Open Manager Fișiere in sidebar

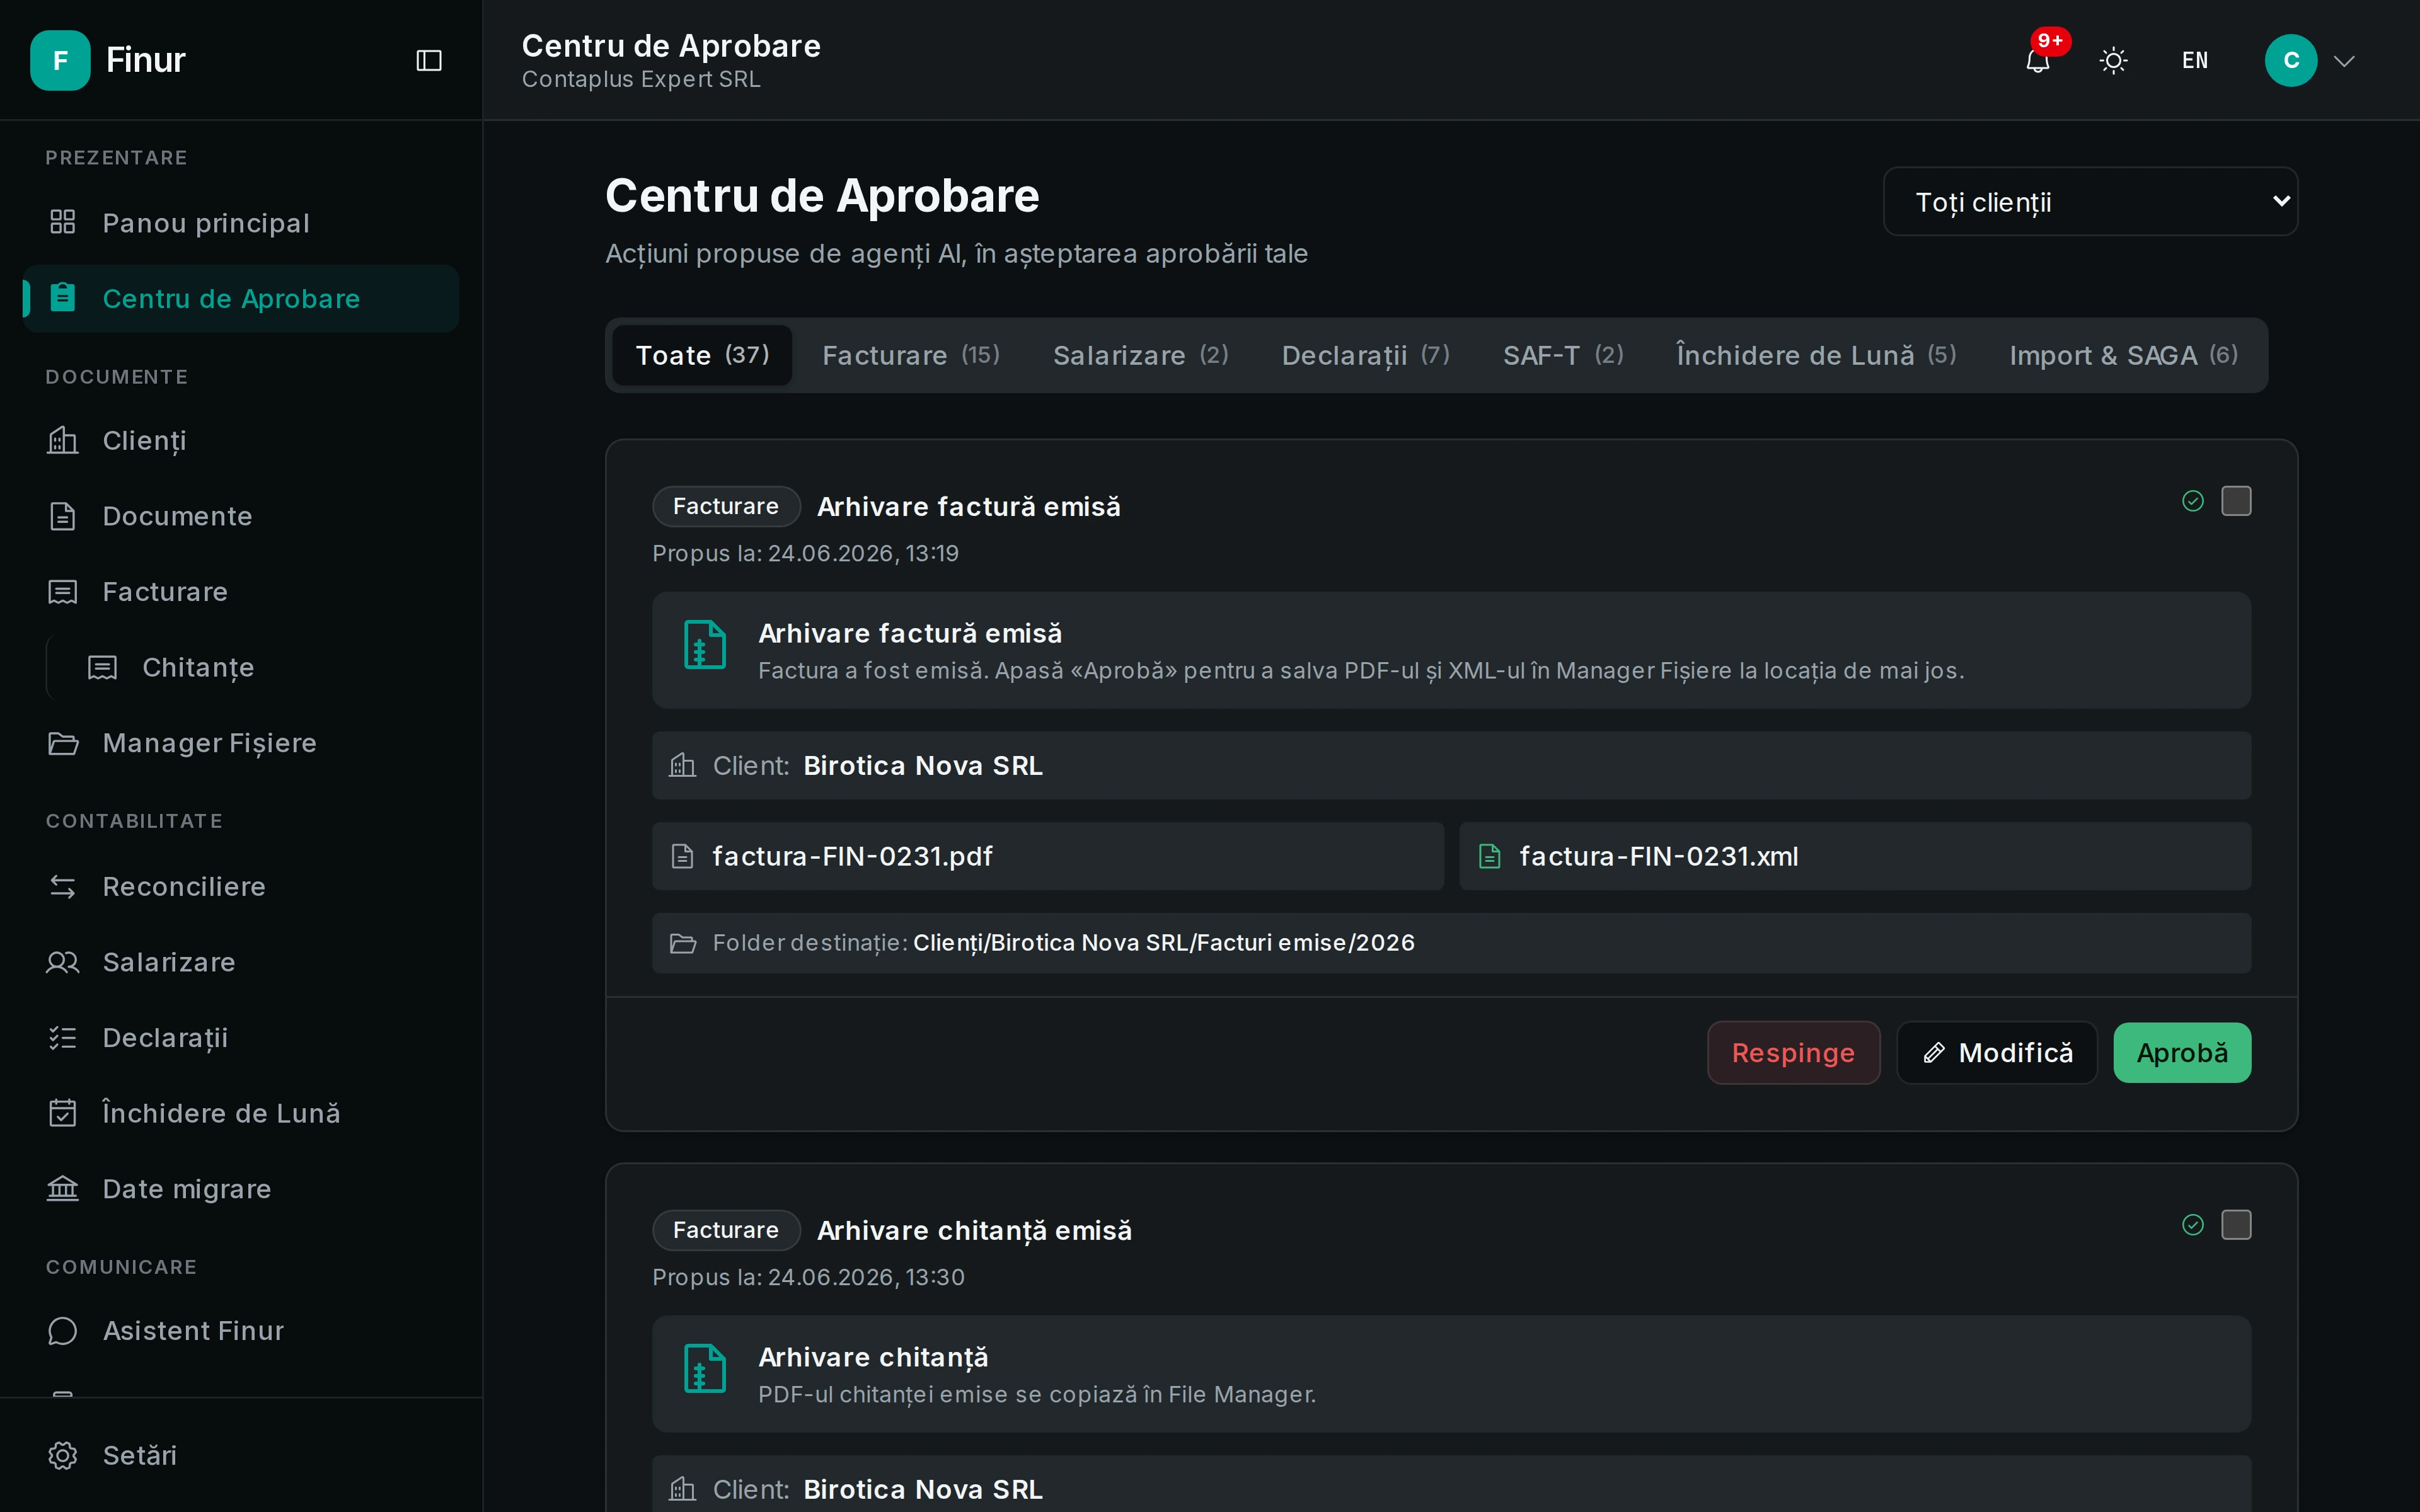click(241, 743)
